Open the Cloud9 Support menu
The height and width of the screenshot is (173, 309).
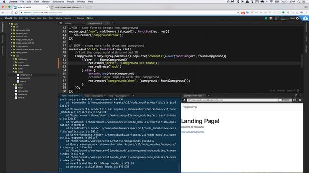pyautogui.click(x=68, y=18)
